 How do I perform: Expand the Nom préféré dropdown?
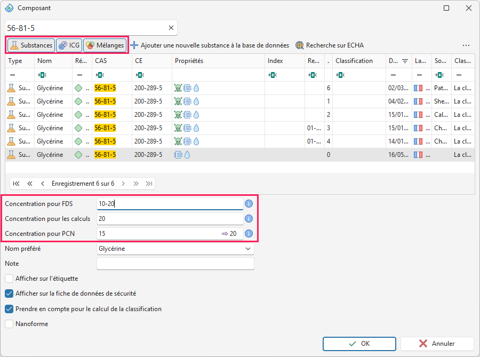[248, 249]
